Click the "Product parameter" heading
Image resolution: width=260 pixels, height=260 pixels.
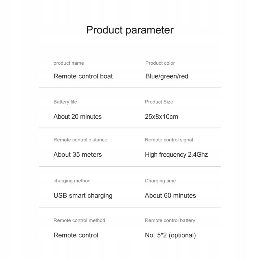(x=130, y=30)
